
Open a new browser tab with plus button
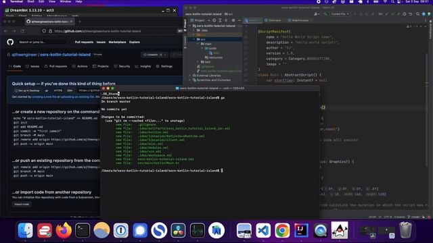(80, 22)
